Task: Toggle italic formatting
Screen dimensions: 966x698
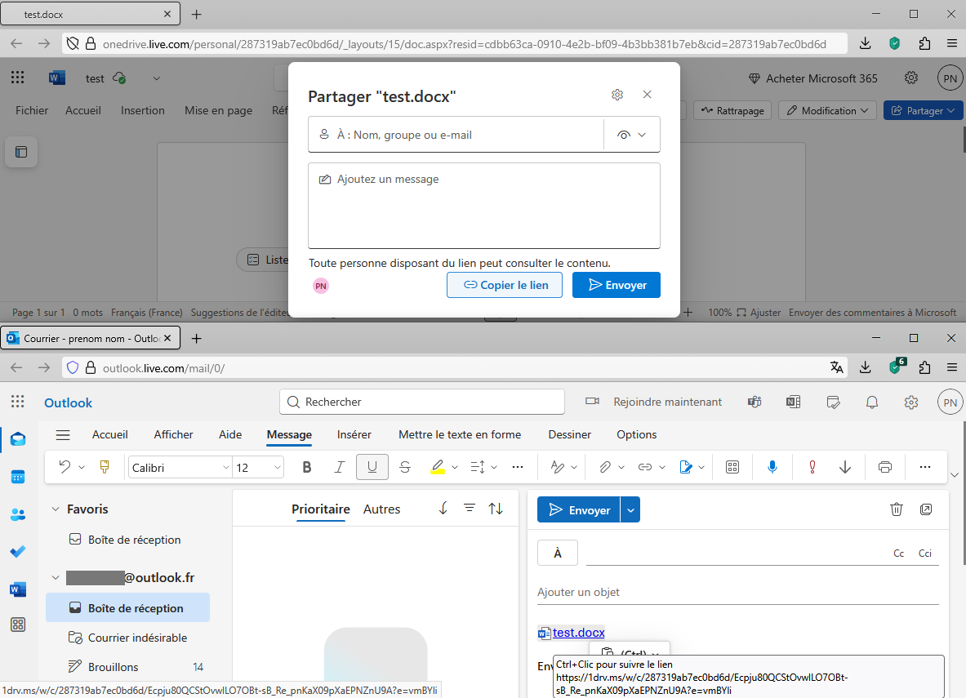Action: point(340,467)
